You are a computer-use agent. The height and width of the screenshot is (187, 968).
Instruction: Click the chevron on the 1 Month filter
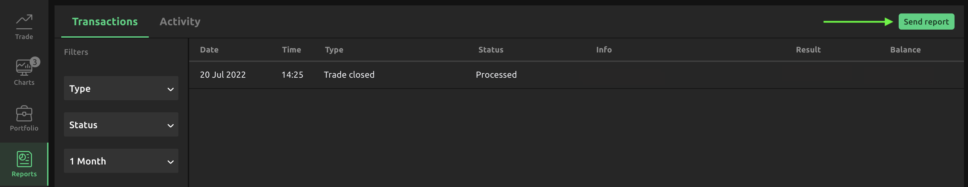coord(170,162)
